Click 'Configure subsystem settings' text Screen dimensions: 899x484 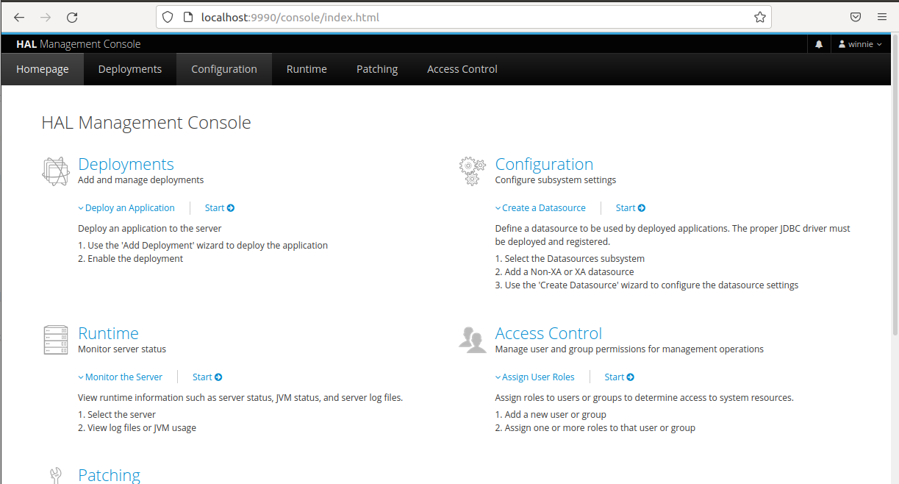click(556, 180)
